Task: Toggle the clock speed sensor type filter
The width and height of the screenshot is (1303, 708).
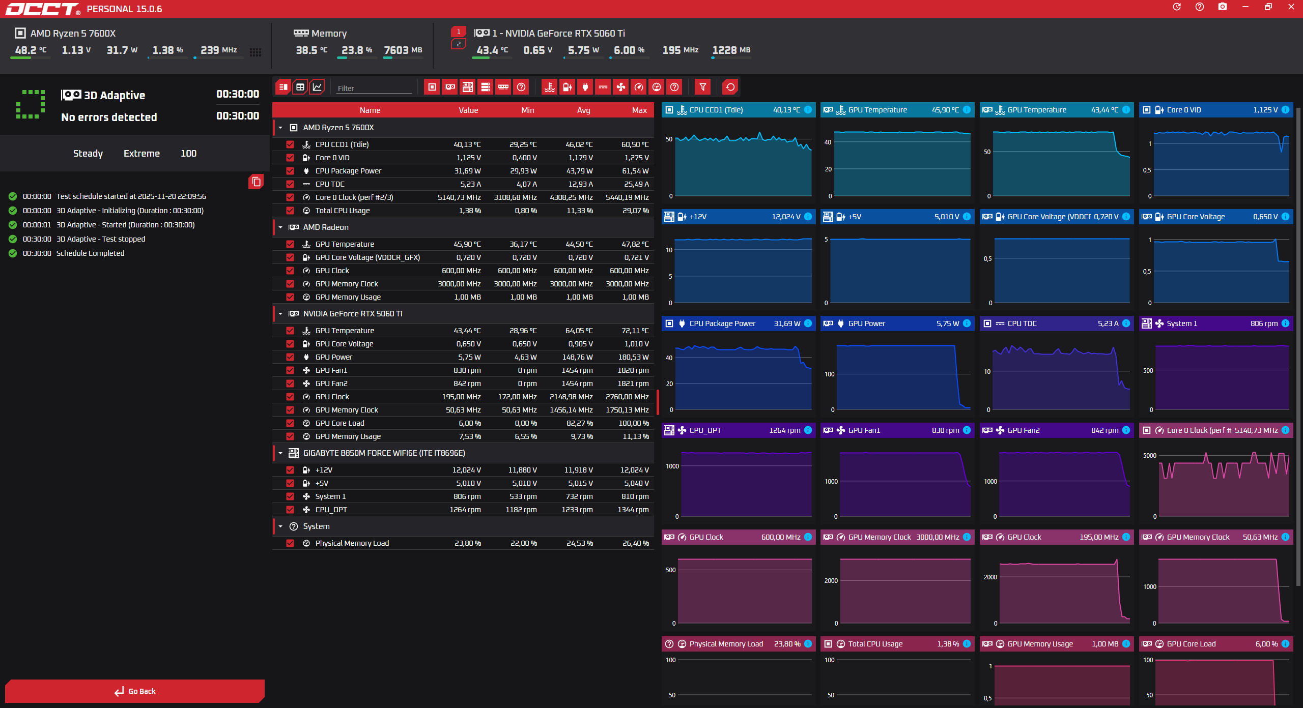Action: [639, 87]
